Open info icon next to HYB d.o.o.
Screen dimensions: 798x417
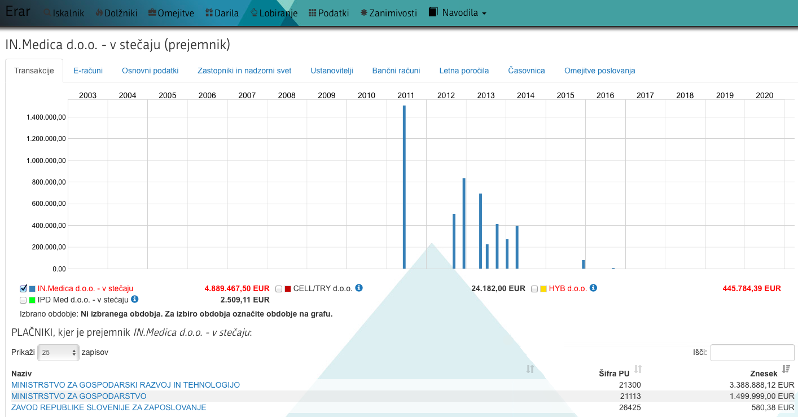pyautogui.click(x=593, y=288)
